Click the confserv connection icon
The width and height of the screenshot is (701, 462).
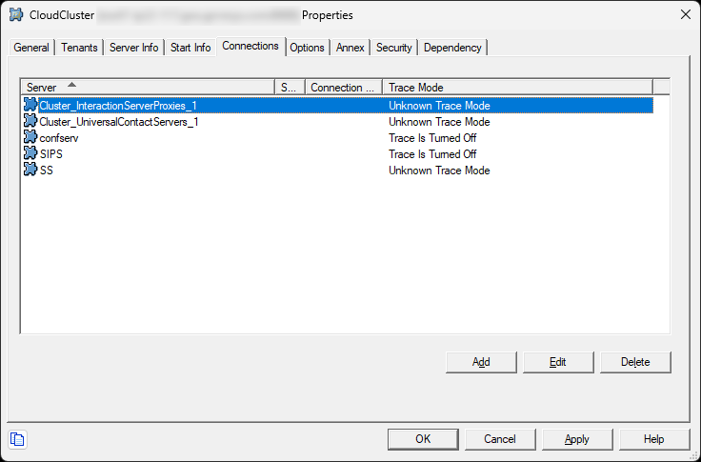(x=30, y=138)
